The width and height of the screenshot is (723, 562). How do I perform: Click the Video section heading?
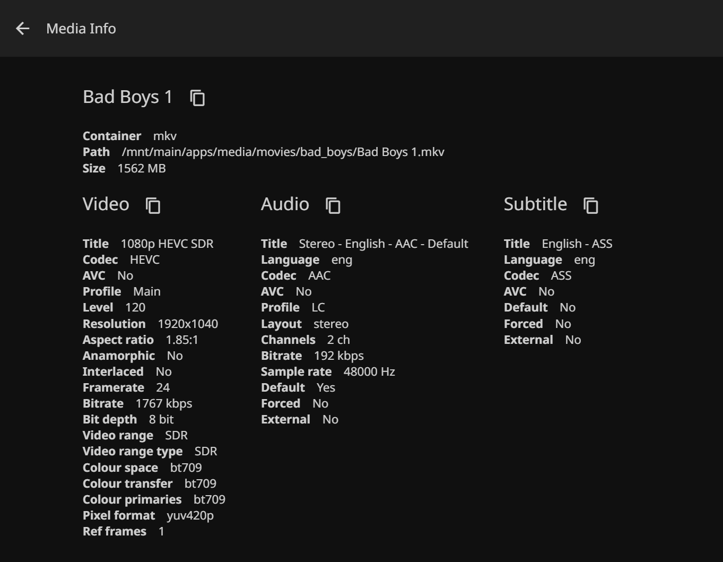(x=106, y=204)
